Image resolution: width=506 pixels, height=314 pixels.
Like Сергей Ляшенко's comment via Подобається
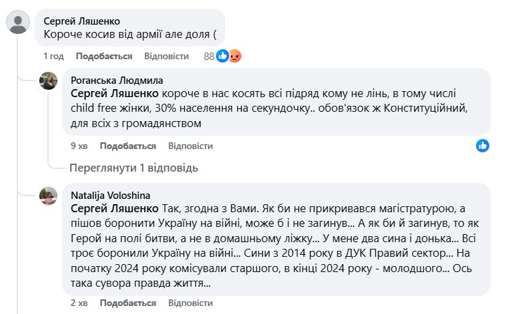[x=103, y=57]
